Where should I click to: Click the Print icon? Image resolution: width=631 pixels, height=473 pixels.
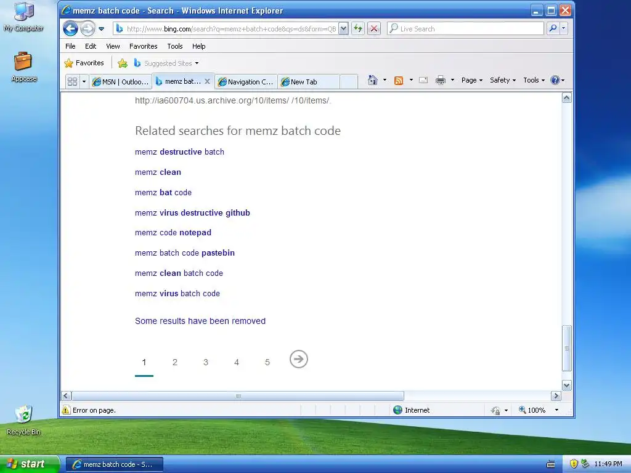[441, 80]
